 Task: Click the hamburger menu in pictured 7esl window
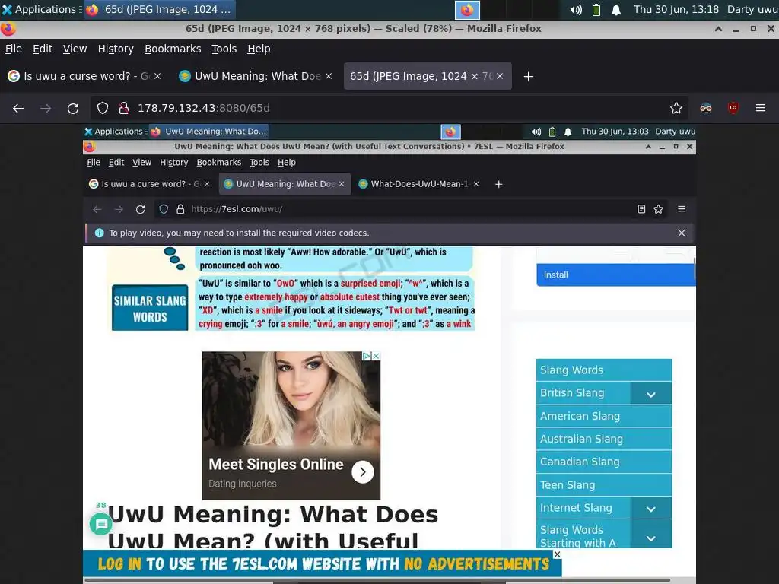coord(682,209)
